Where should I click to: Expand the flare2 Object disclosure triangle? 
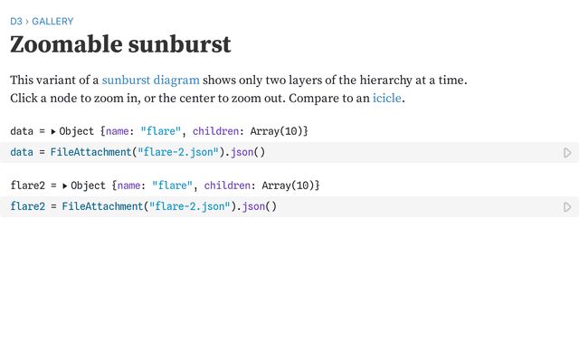coord(65,186)
